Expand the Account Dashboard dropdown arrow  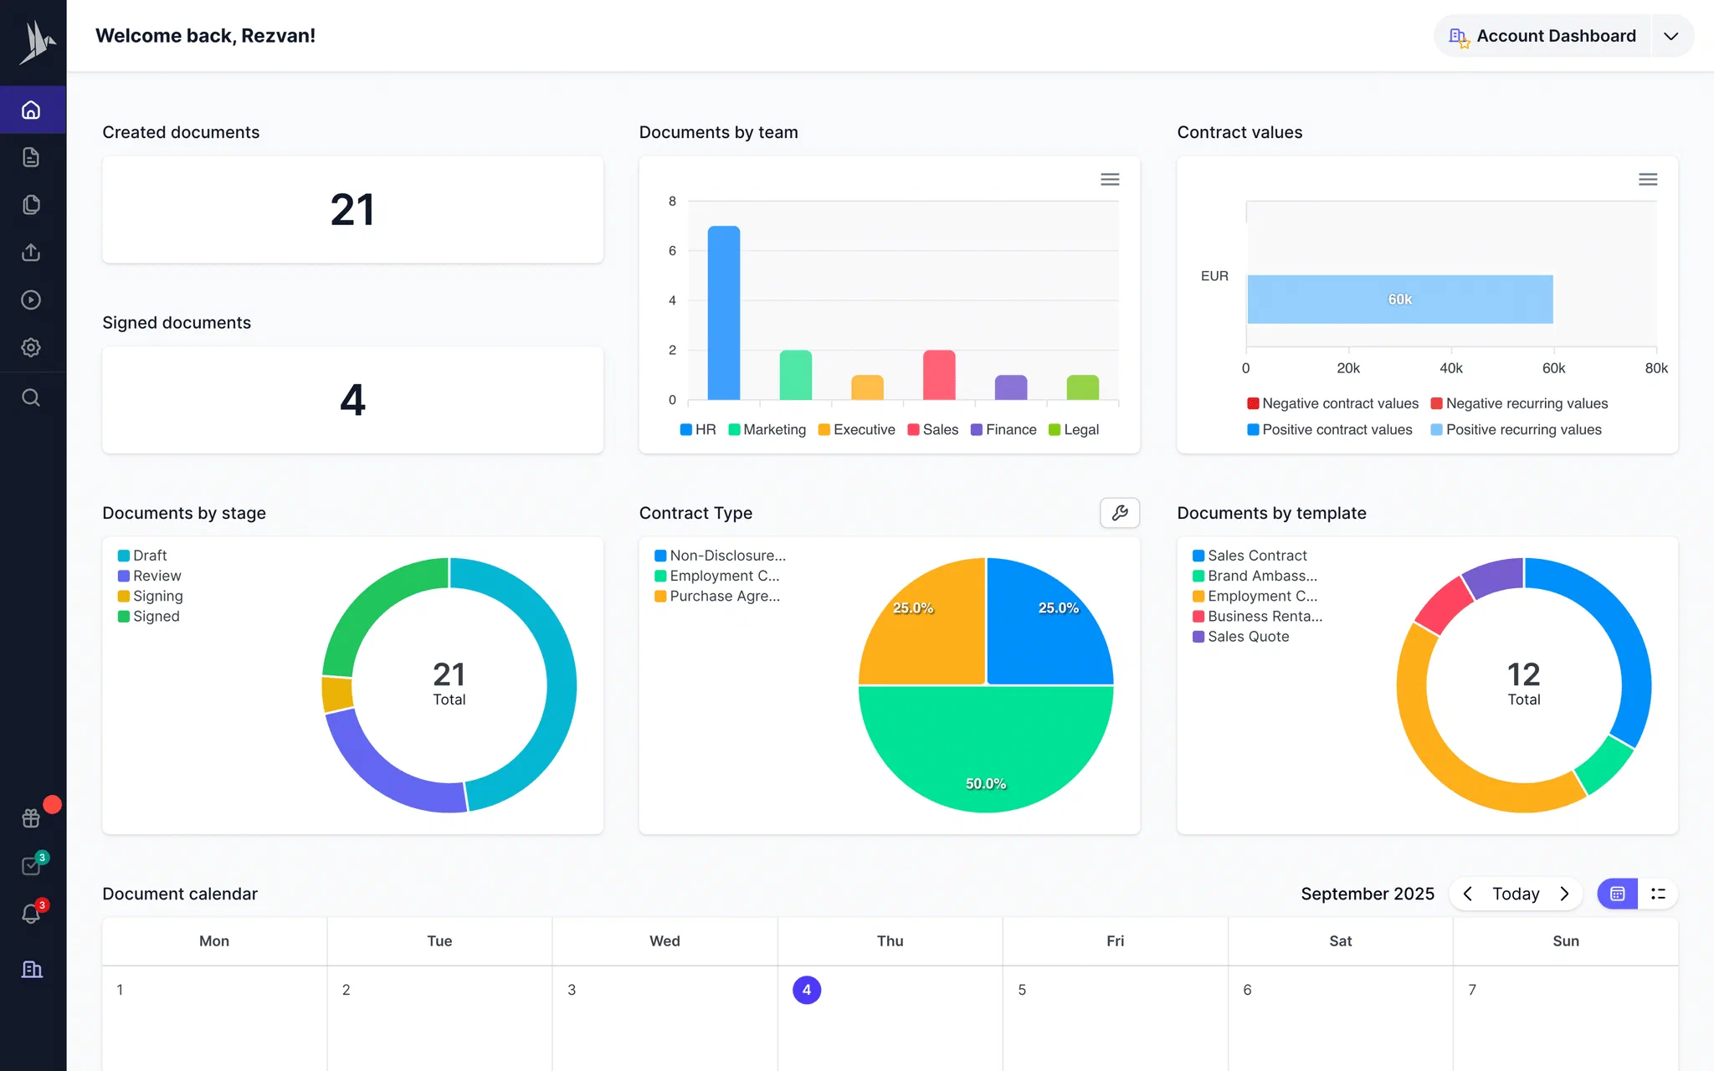(x=1671, y=36)
